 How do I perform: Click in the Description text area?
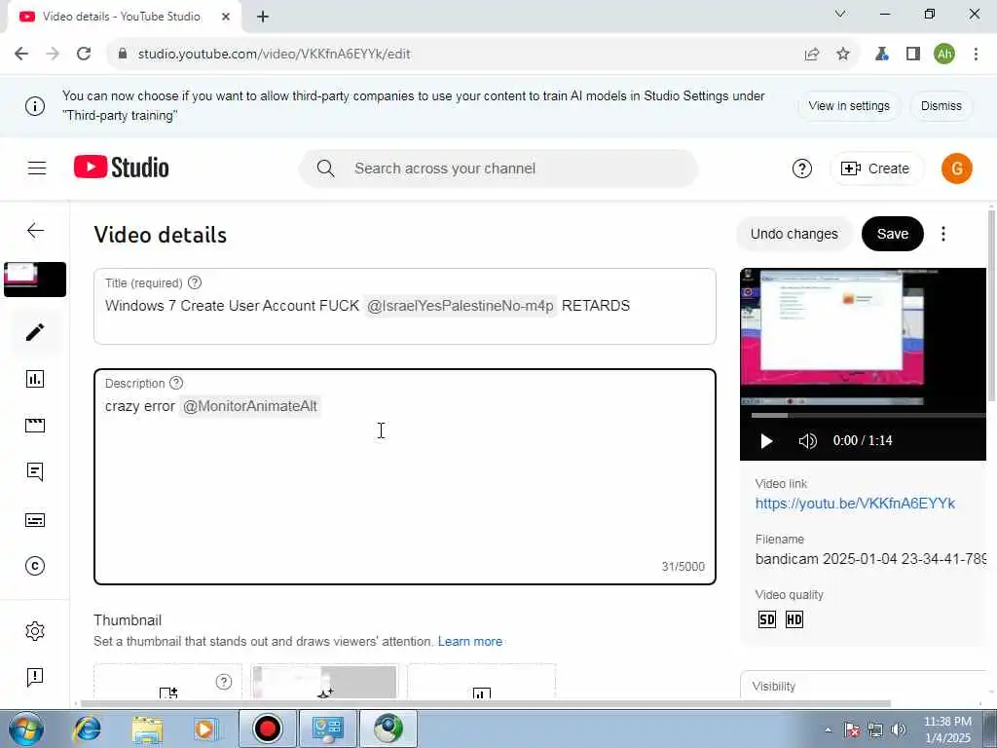pos(405,476)
